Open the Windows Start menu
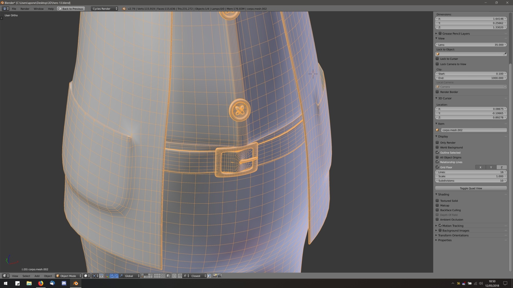 click(6, 283)
